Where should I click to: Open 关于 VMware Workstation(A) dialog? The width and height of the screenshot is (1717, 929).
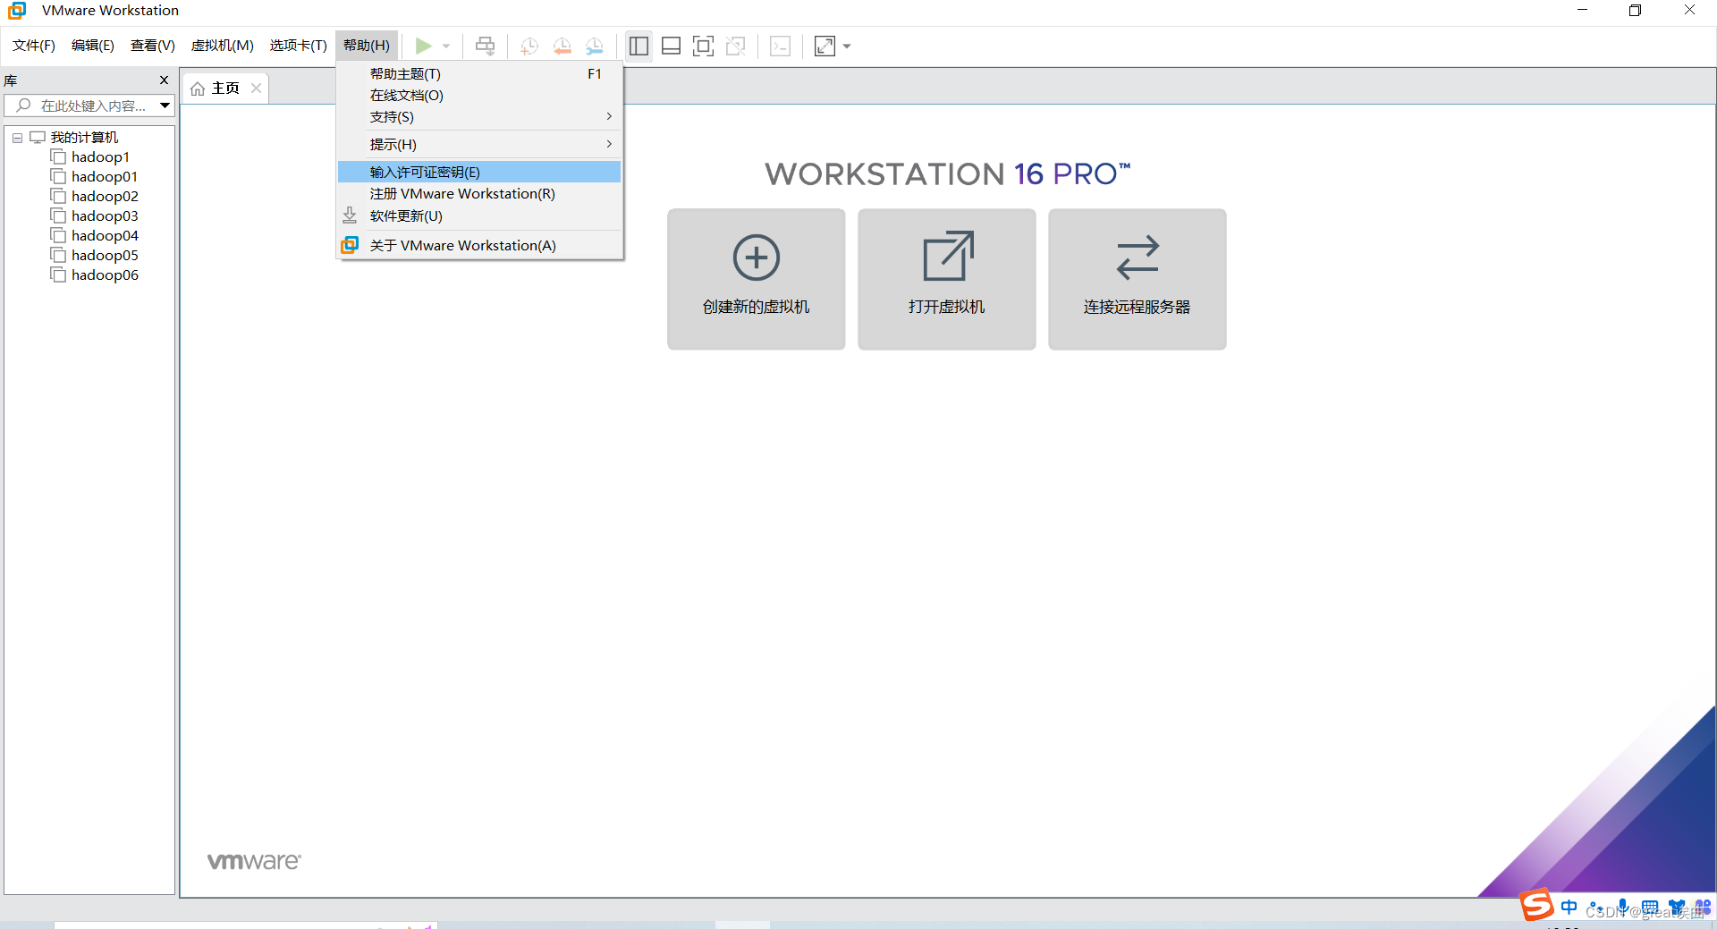coord(479,245)
